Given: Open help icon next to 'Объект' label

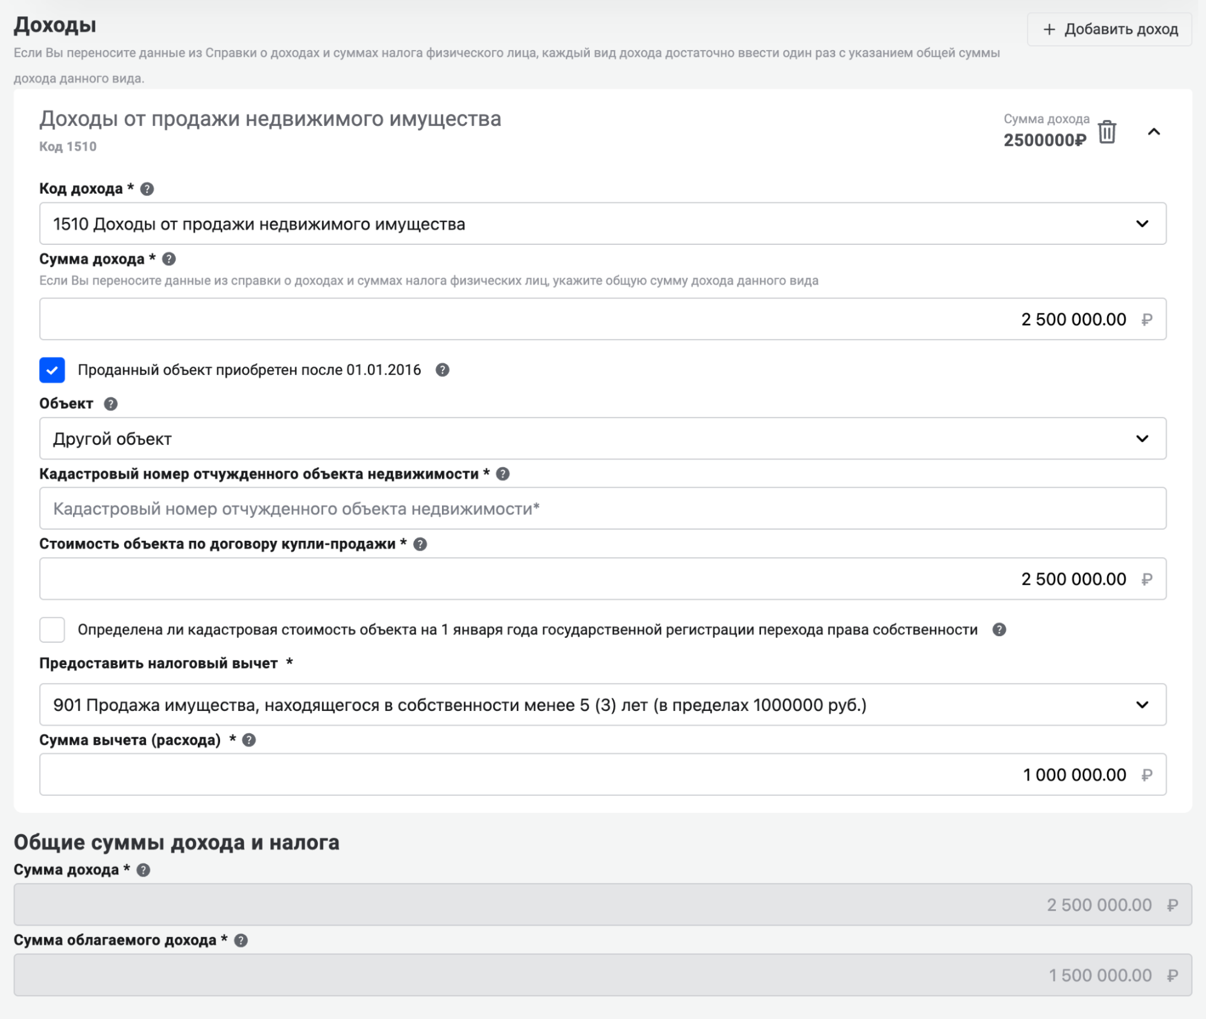Looking at the screenshot, I should point(110,403).
